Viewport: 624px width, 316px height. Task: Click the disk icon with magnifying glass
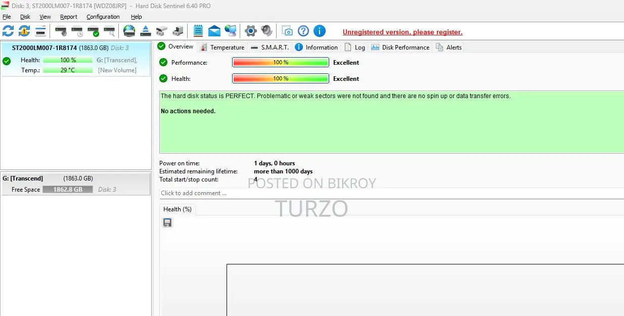pyautogui.click(x=109, y=31)
